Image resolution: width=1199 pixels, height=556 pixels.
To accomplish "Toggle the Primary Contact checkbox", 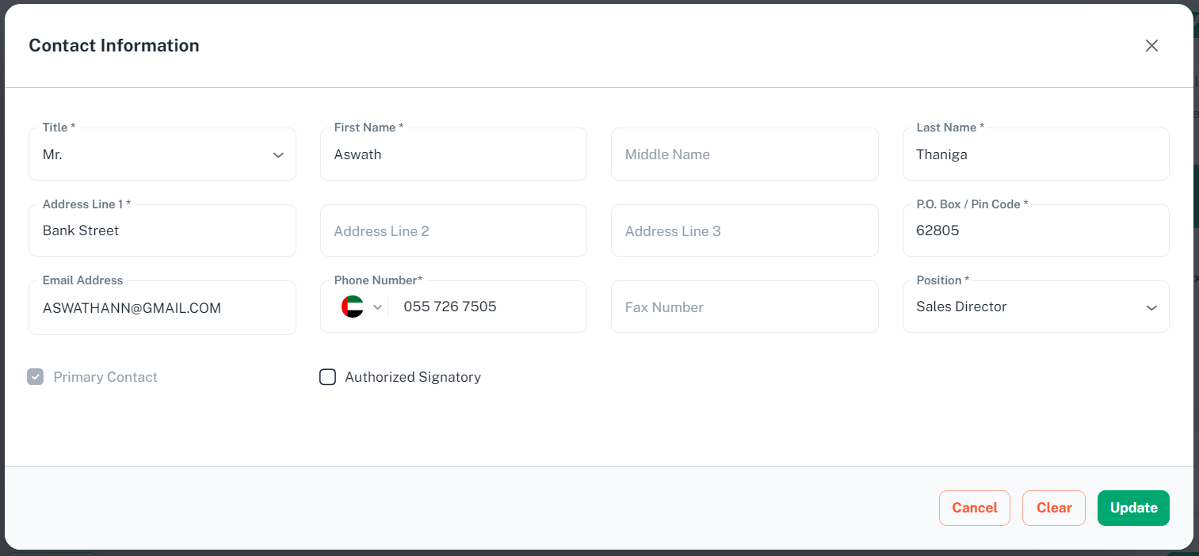I will [x=36, y=377].
